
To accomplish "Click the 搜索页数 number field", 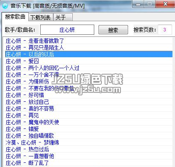I will tap(165, 30).
